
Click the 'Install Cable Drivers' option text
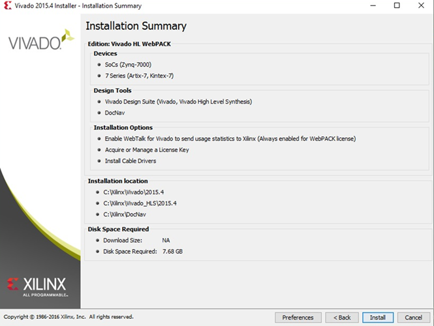[131, 161]
